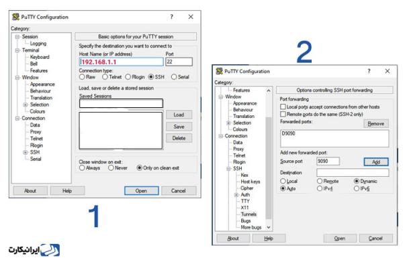Click Saved Sessions name field

pos(121,103)
